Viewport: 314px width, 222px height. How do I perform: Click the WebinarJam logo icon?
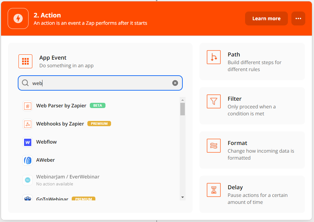[28, 180]
